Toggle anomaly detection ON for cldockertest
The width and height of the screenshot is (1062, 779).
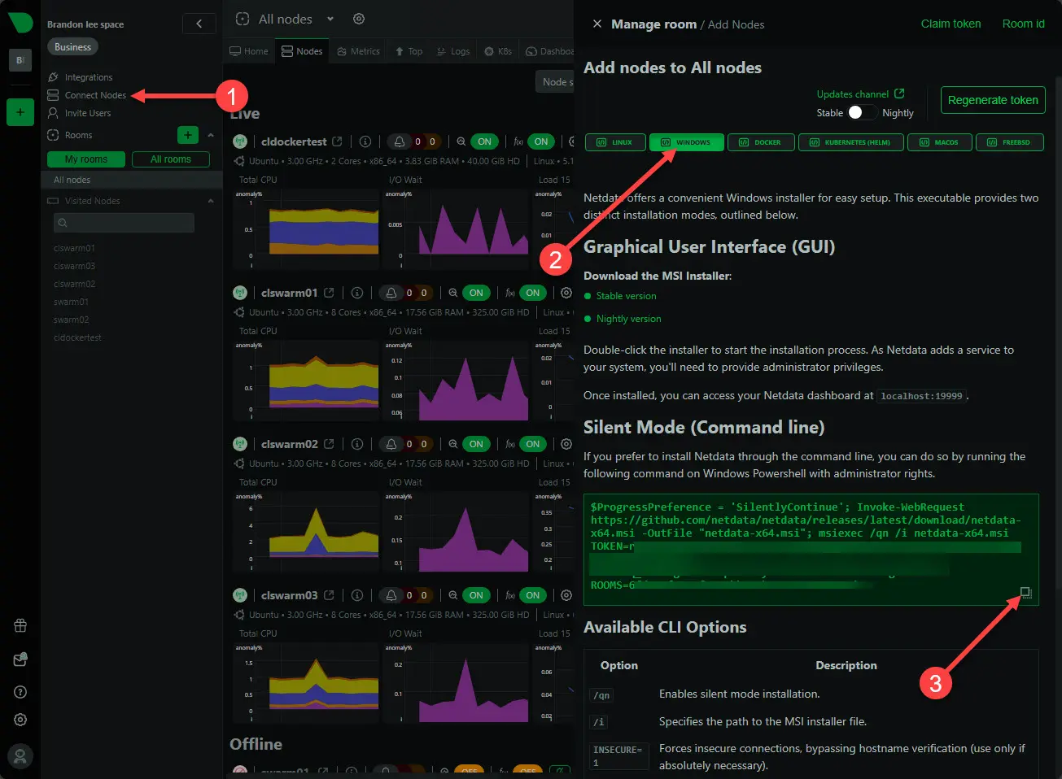coord(484,141)
